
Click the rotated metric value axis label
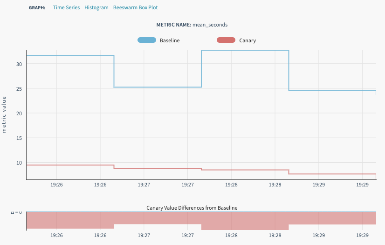5,114
